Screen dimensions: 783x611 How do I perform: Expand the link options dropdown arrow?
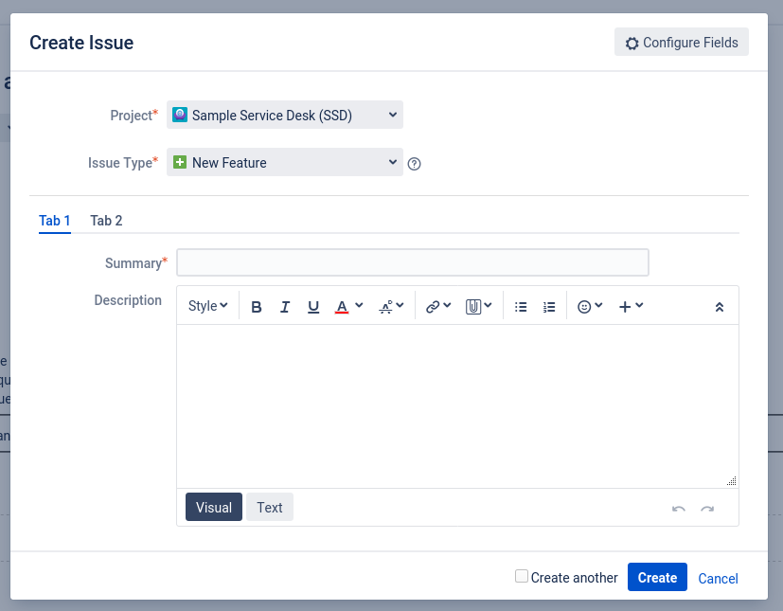pyautogui.click(x=448, y=305)
